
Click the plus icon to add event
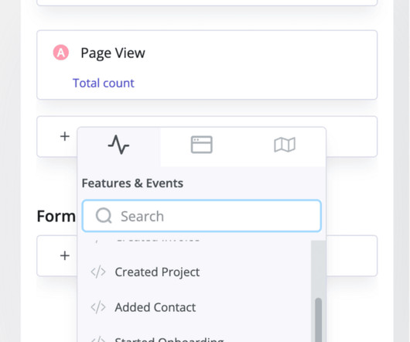pos(65,136)
